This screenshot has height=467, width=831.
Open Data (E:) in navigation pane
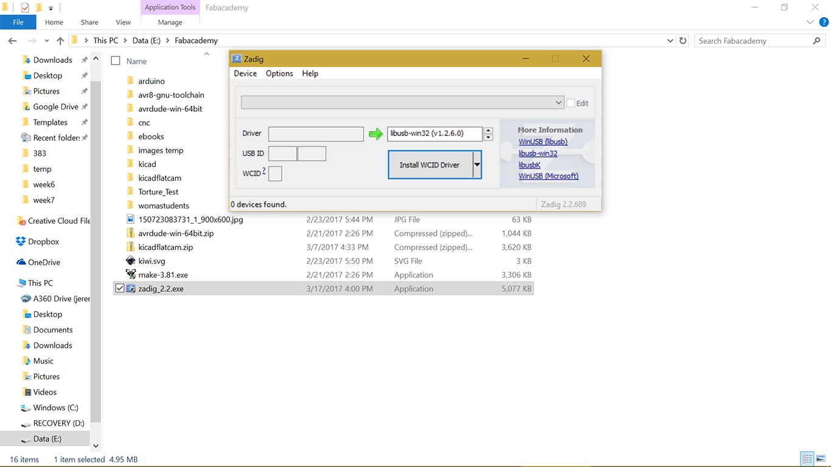tap(47, 439)
